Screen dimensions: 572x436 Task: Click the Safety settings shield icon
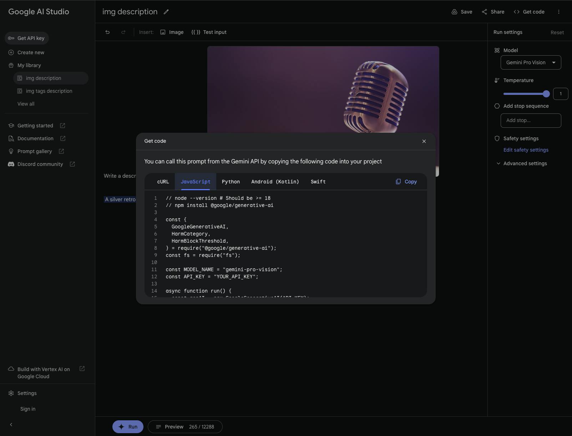(x=497, y=138)
